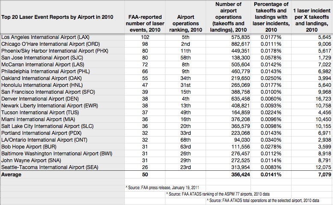
Task: Click the Bob Hope Airport (BUR) cell
Action: (x=62, y=147)
